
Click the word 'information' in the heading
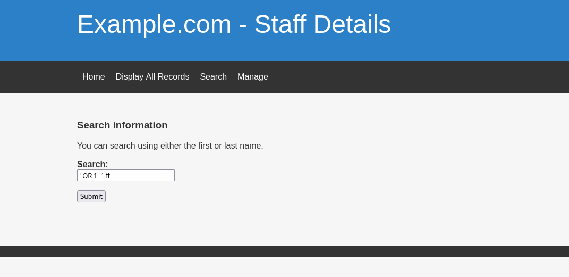tap(141, 125)
